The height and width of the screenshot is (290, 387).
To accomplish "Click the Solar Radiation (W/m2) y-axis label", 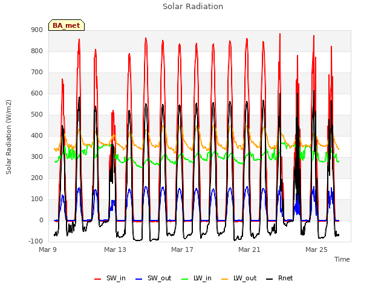I will pyautogui.click(x=8, y=137).
